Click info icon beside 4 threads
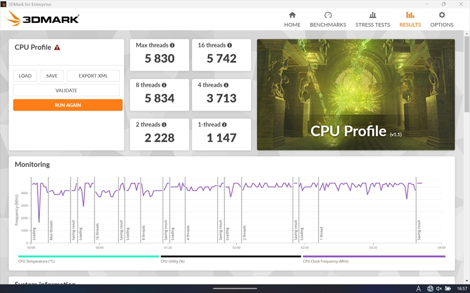Image resolution: width=470 pixels, height=293 pixels. (226, 85)
